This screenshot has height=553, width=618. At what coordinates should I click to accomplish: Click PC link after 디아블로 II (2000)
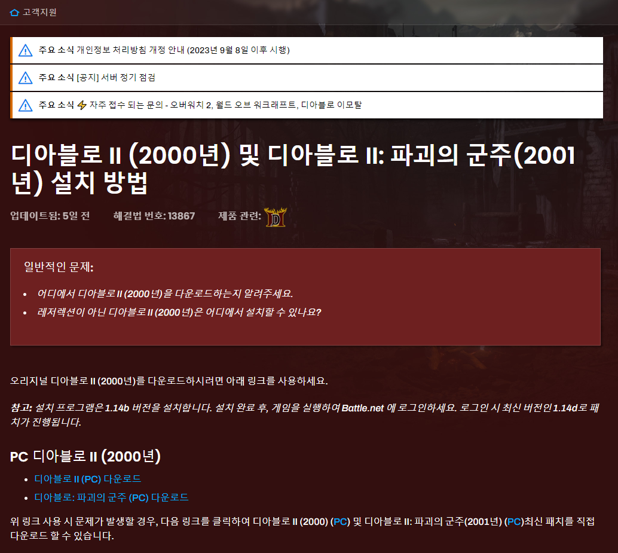coord(340,521)
